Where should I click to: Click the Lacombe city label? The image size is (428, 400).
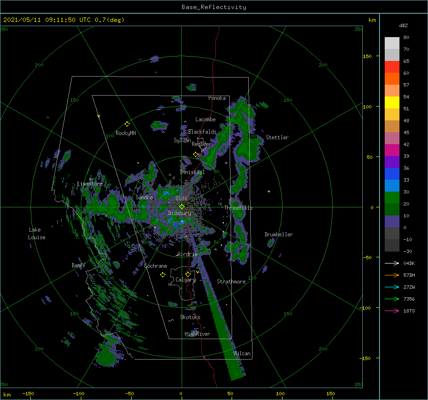point(205,119)
